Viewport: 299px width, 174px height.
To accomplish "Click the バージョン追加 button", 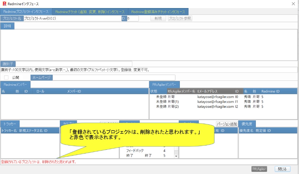I will 227,124.
